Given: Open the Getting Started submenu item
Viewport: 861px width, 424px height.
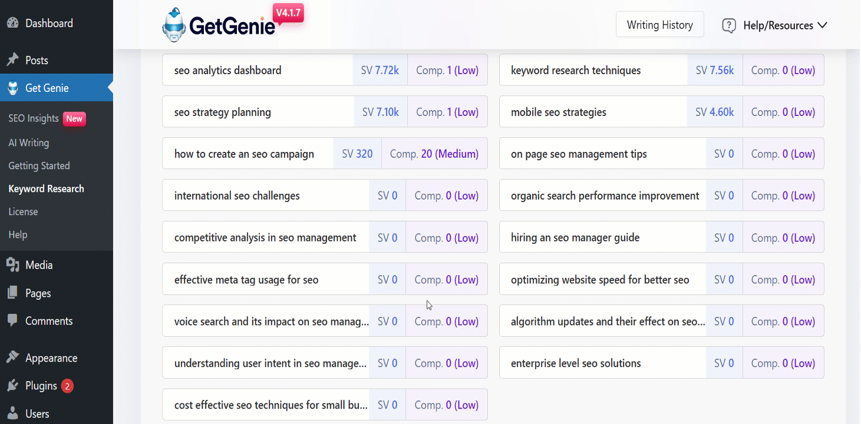Looking at the screenshot, I should point(39,165).
